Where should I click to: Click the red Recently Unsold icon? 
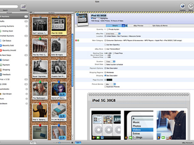1,50
